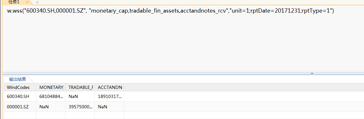Select NaN cell under TRADABLE for 600340.SH
364x119 pixels.
click(80, 96)
